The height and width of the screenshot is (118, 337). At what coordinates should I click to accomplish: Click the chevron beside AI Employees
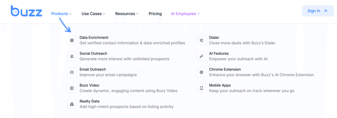point(198,14)
